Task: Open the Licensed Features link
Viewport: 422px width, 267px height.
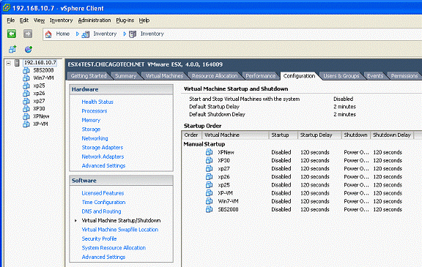Action: (x=103, y=193)
